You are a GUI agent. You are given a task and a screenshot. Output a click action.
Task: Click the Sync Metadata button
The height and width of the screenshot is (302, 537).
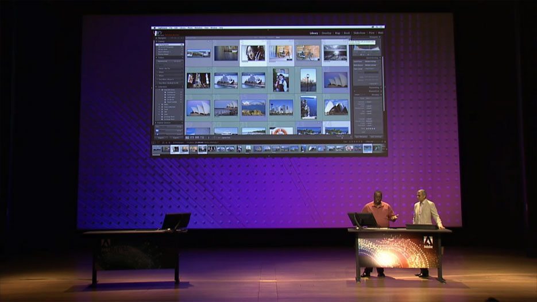361,137
